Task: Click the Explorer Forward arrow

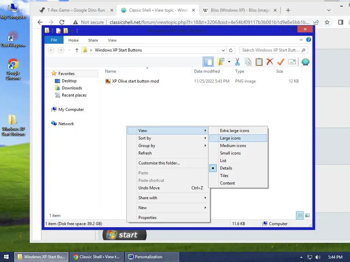Action: [61, 50]
